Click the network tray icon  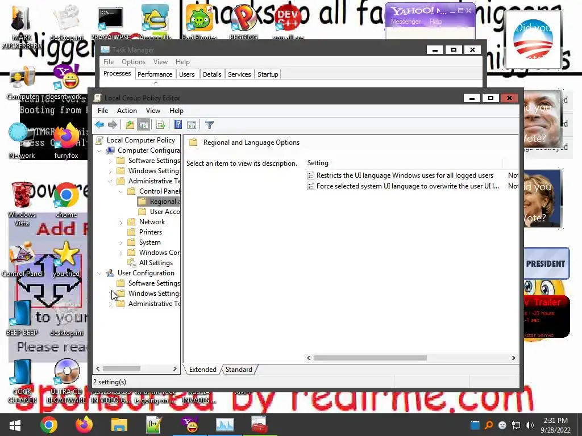516,425
